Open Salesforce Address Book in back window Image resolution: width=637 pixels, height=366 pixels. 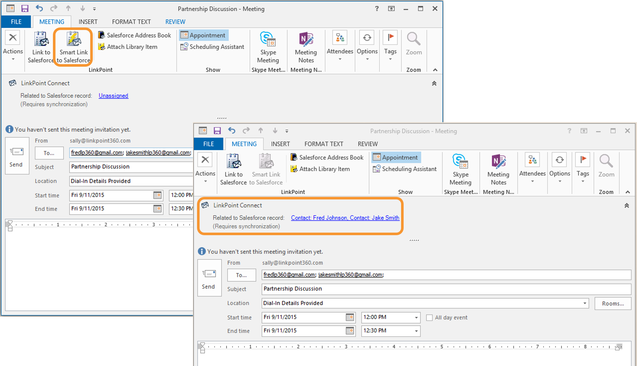point(135,35)
